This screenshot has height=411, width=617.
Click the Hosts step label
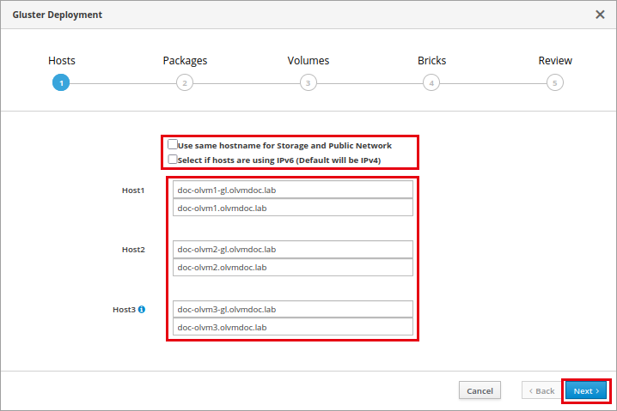pos(61,61)
